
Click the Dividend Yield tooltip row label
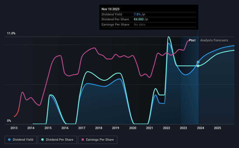click(112, 14)
